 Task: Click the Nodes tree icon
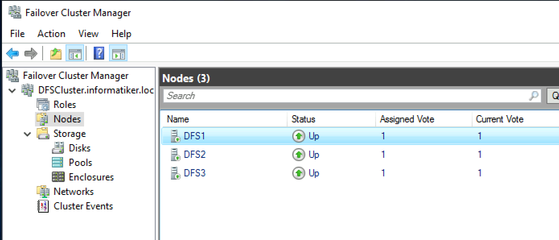coord(43,119)
